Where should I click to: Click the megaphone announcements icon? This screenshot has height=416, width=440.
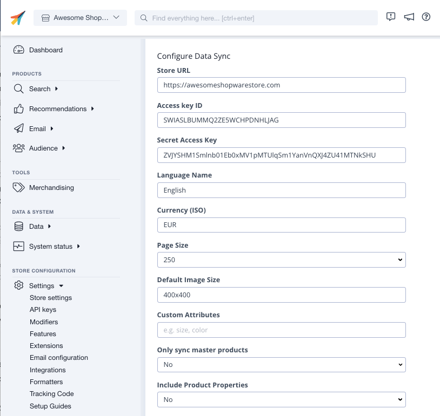coord(409,17)
